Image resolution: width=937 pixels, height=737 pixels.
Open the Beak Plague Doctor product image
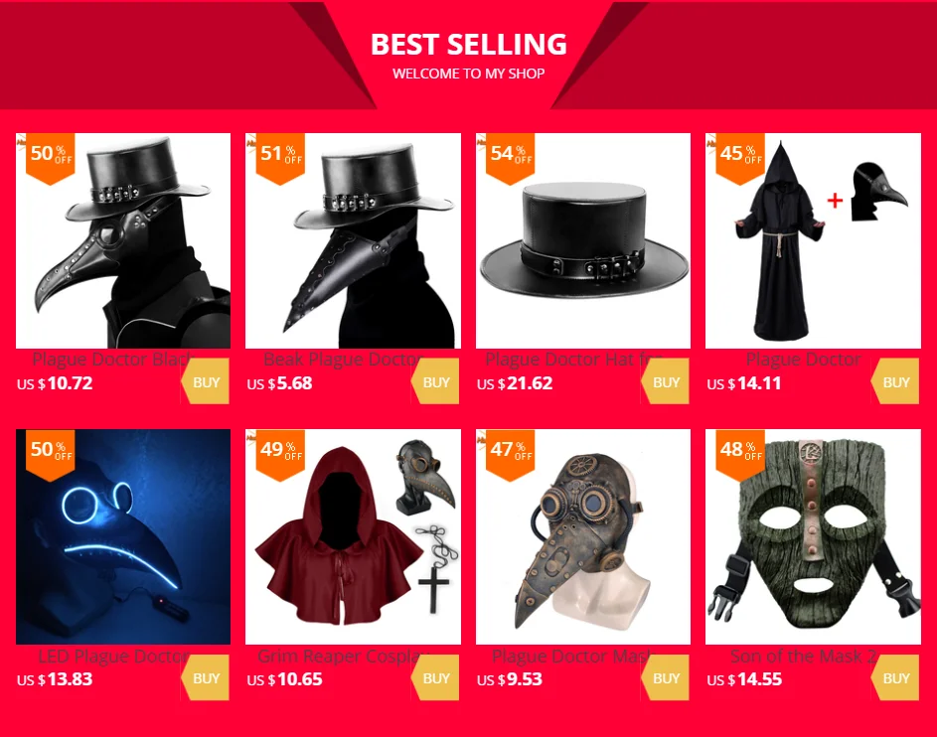pyautogui.click(x=353, y=240)
